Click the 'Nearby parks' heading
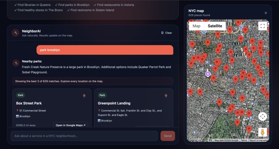 [31, 61]
